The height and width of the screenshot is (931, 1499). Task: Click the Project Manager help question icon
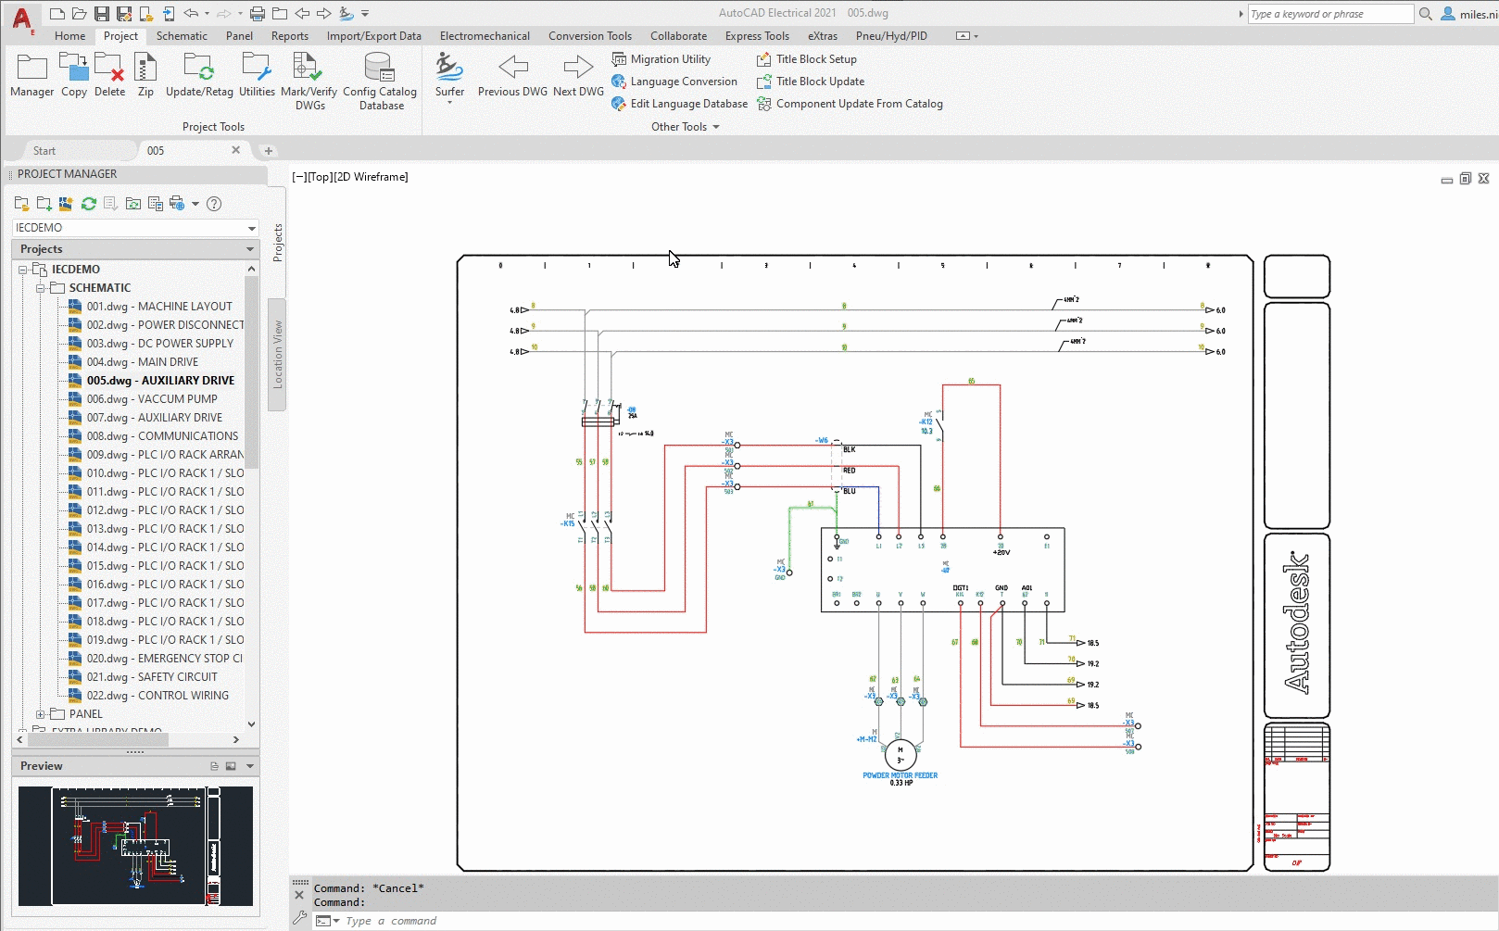click(214, 204)
